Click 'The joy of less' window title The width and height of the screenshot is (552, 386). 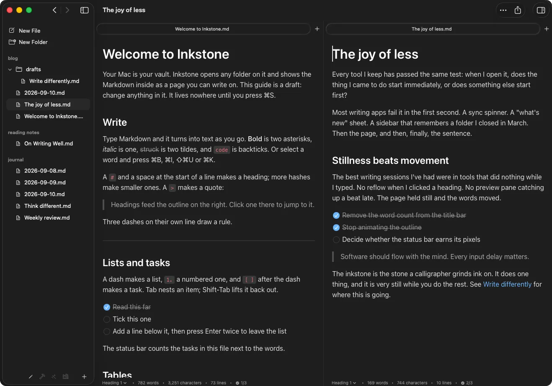[x=124, y=10]
